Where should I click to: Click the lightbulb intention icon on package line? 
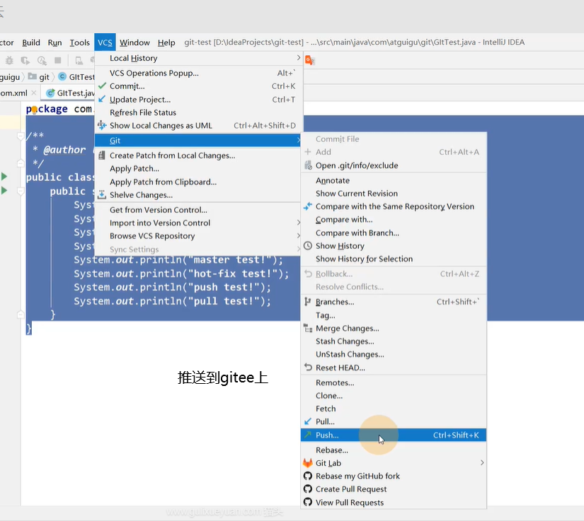[34, 110]
